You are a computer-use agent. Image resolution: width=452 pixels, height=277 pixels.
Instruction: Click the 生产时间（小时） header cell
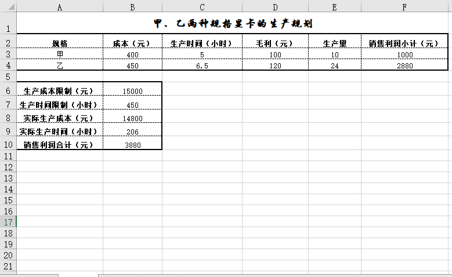(202, 43)
